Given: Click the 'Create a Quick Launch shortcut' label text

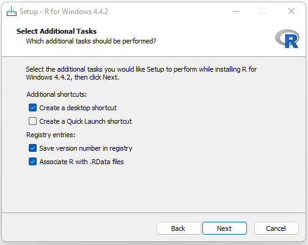Looking at the screenshot, I should click(x=86, y=121).
